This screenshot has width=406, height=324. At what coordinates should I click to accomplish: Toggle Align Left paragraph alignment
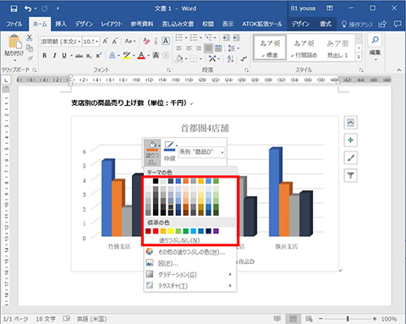click(179, 48)
